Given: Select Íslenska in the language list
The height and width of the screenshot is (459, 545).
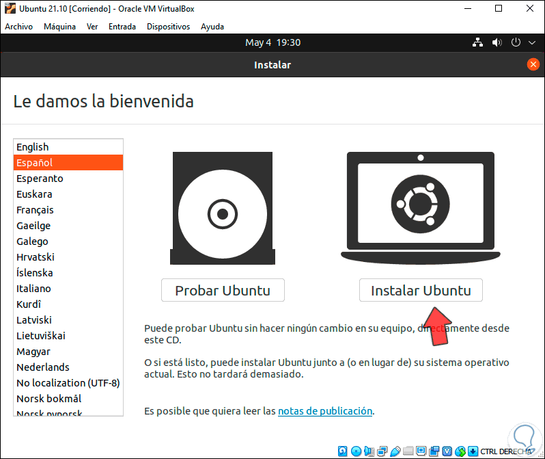Looking at the screenshot, I should click(68, 273).
